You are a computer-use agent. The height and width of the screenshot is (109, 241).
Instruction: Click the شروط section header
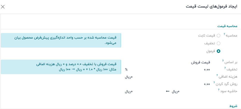[233, 106]
